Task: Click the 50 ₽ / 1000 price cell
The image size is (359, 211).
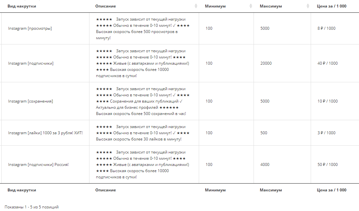Action: 327,165
